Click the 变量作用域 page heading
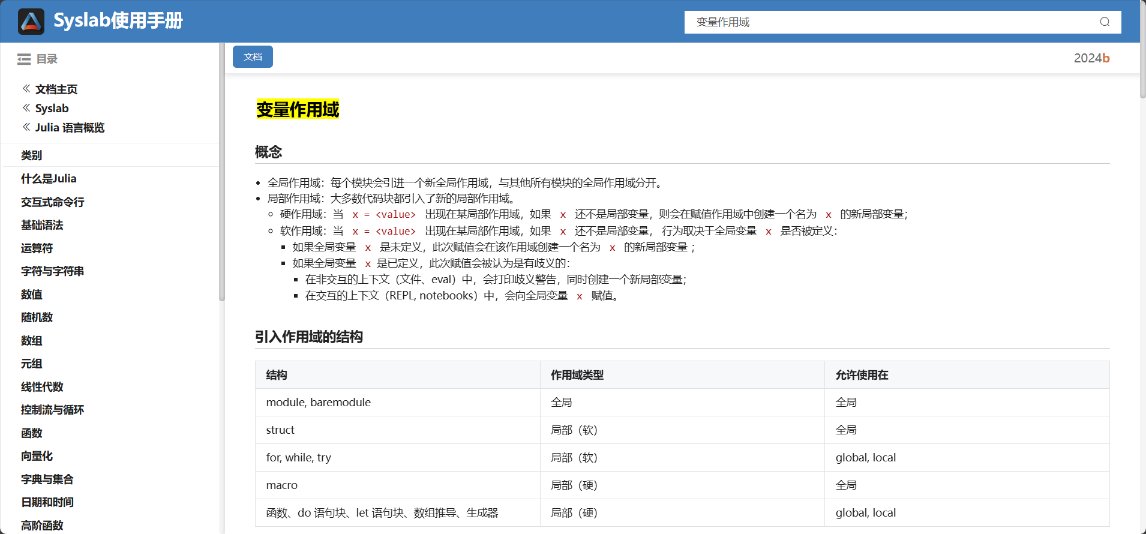 coord(298,109)
